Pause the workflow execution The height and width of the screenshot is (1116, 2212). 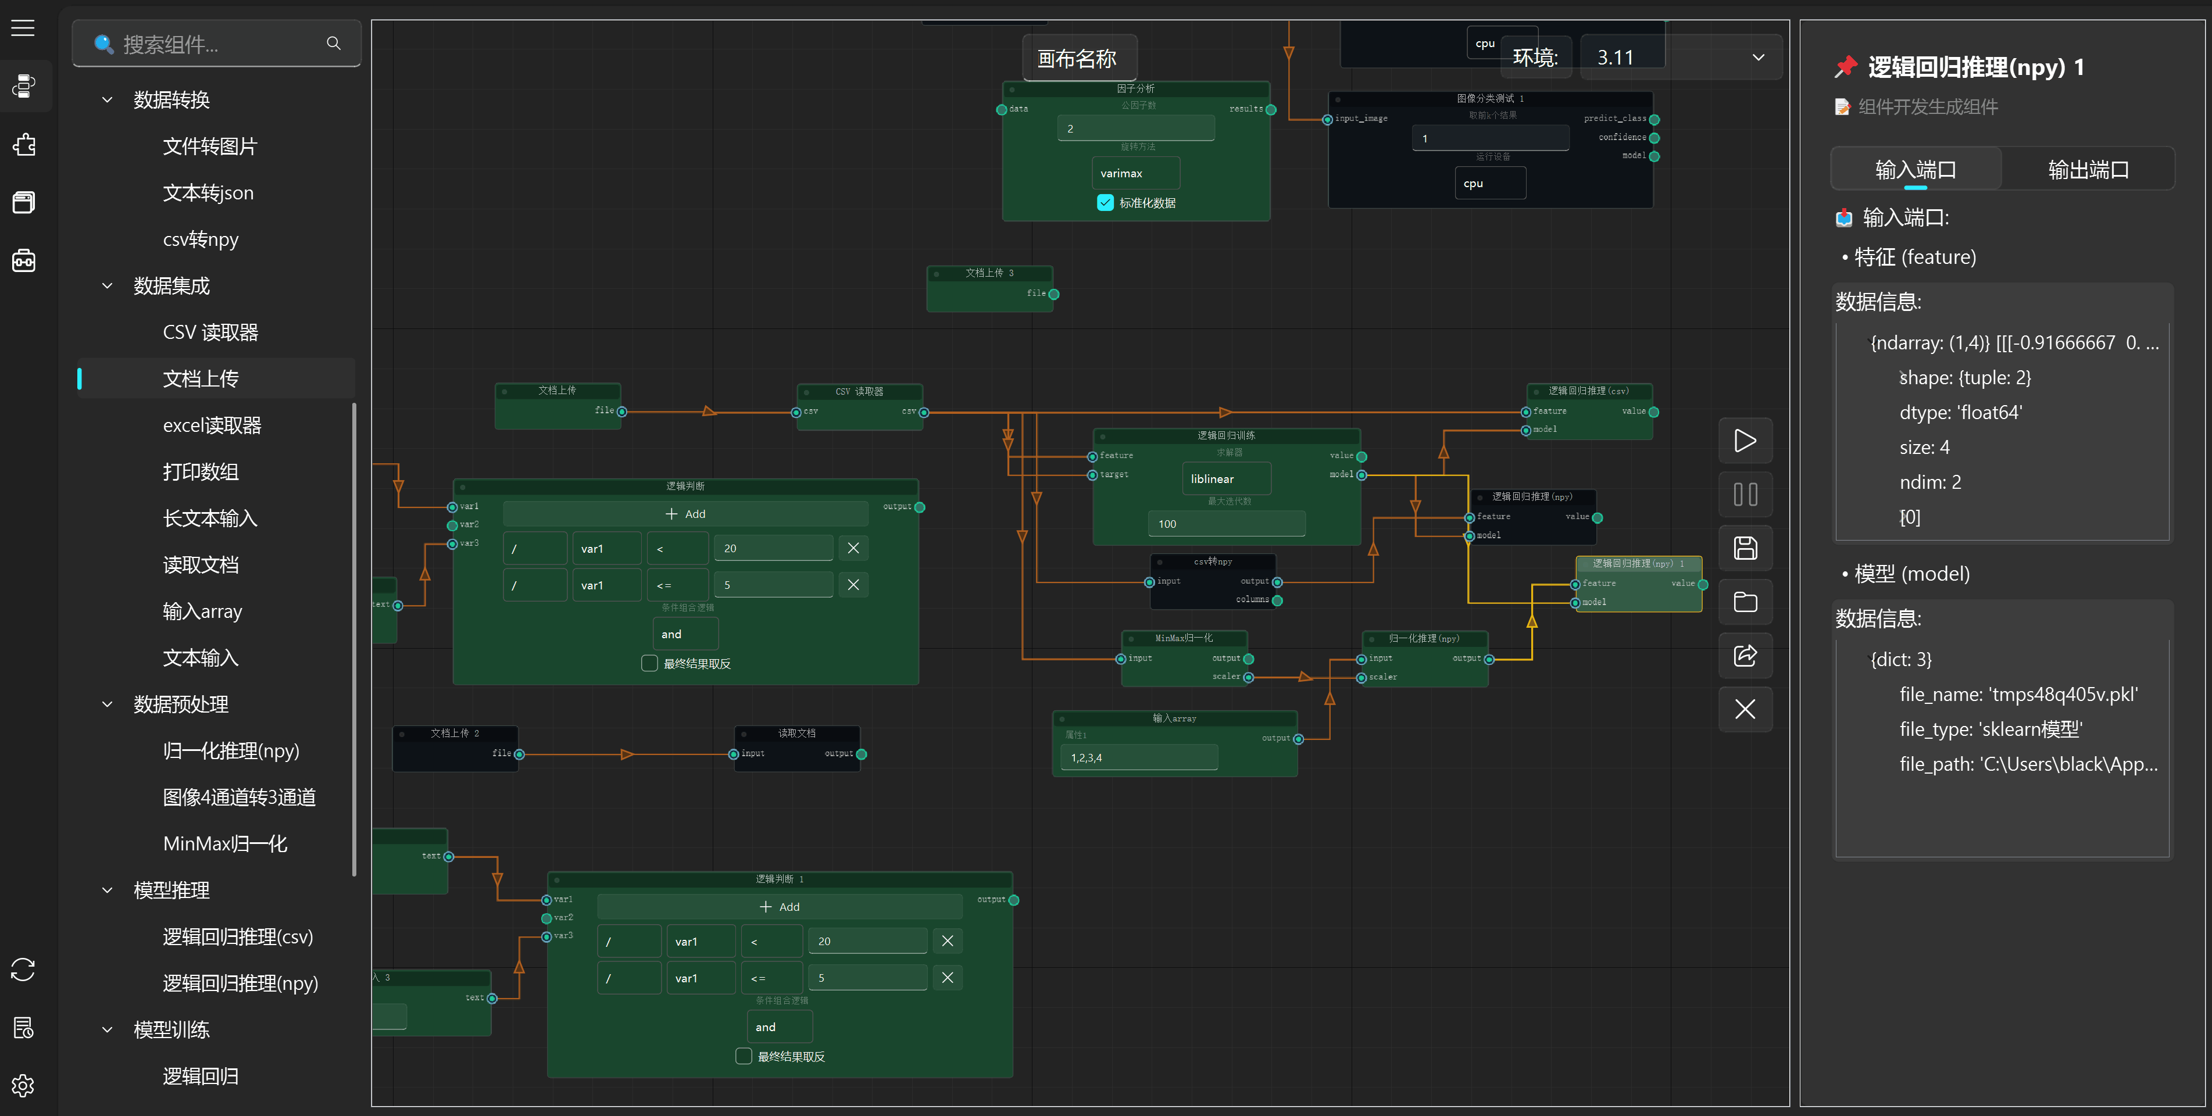click(x=1745, y=495)
